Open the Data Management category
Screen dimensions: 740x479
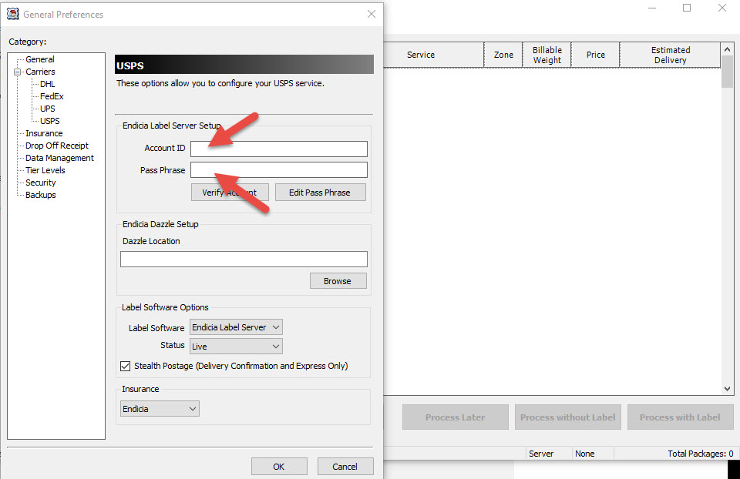(x=59, y=158)
